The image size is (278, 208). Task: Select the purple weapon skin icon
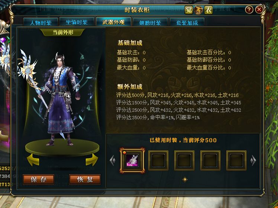pos(132,160)
